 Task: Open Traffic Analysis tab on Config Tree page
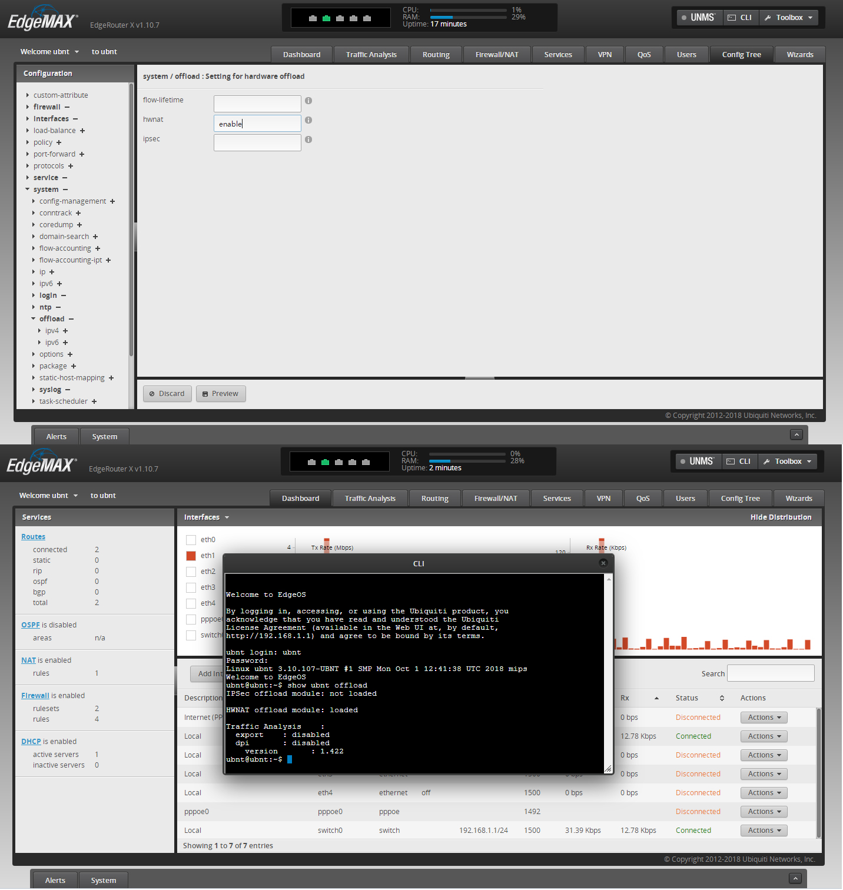click(x=371, y=55)
